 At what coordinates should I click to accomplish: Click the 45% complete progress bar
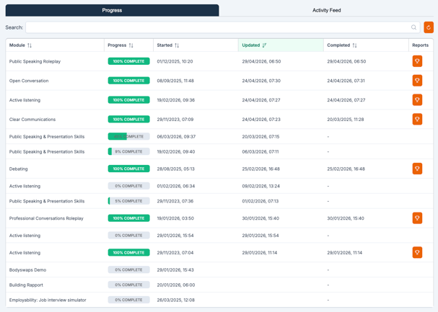(x=128, y=136)
